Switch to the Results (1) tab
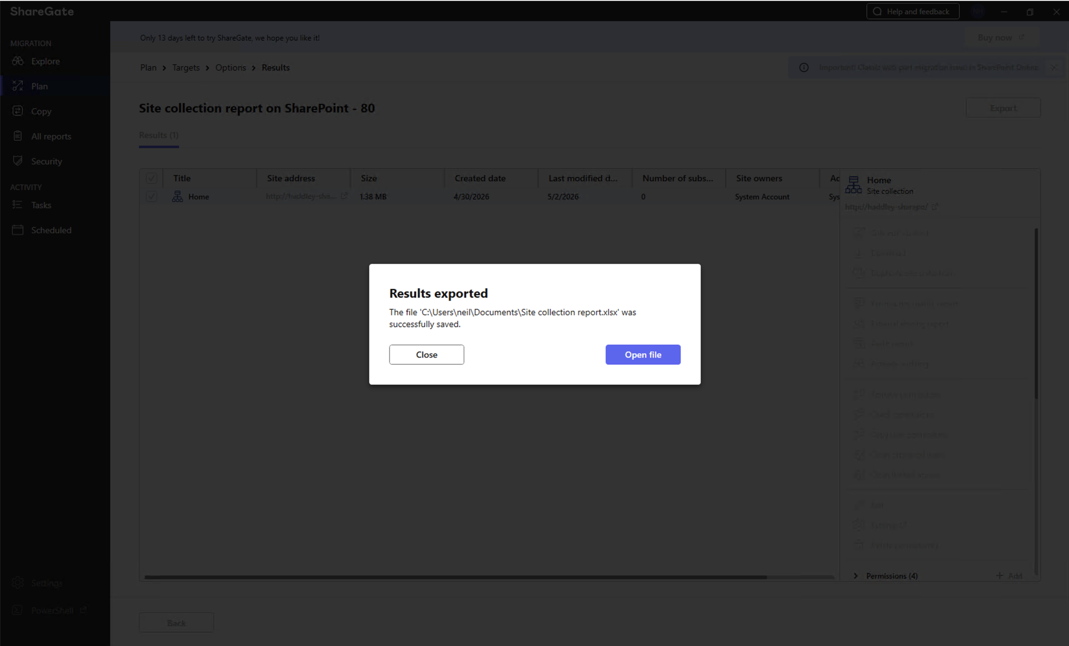Image resolution: width=1069 pixels, height=646 pixels. [159, 135]
